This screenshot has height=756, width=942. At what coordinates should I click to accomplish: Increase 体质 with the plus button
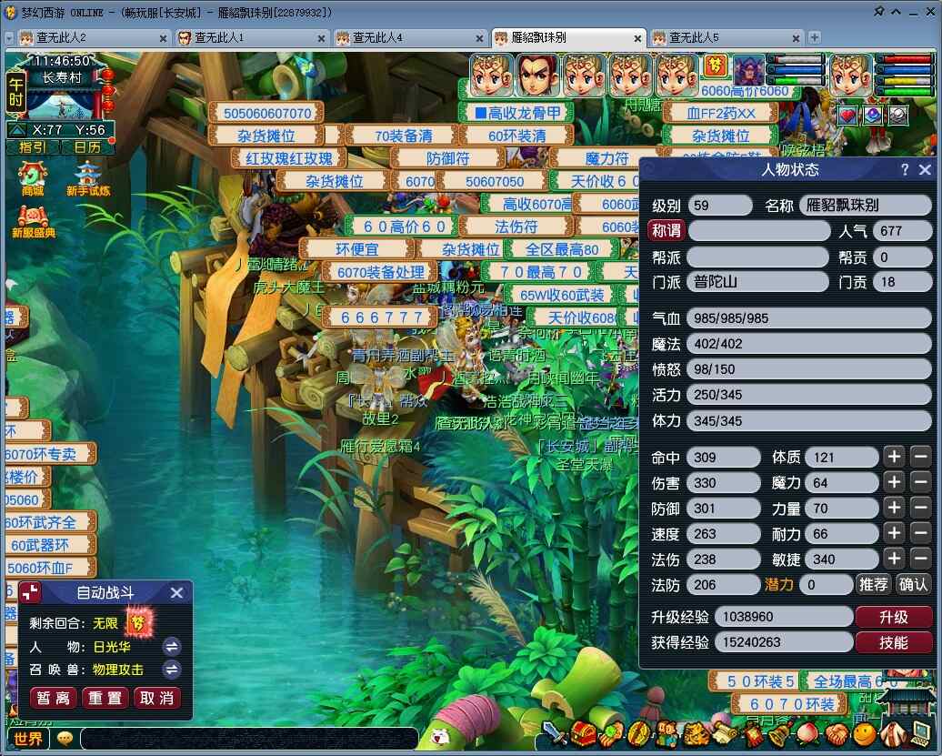[893, 457]
